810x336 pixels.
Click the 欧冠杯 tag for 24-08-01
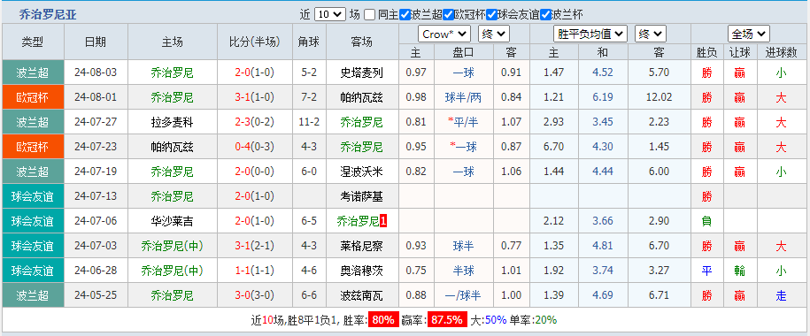tap(33, 97)
